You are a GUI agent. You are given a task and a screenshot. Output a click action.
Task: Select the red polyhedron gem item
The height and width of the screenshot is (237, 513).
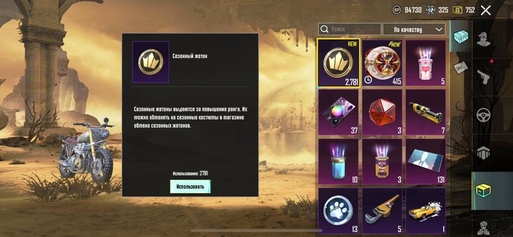pos(382,112)
